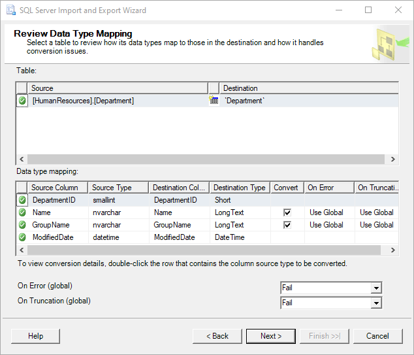The height and width of the screenshot is (355, 414).
Task: Click the Use Global On Error cell for Name
Action: (x=326, y=212)
